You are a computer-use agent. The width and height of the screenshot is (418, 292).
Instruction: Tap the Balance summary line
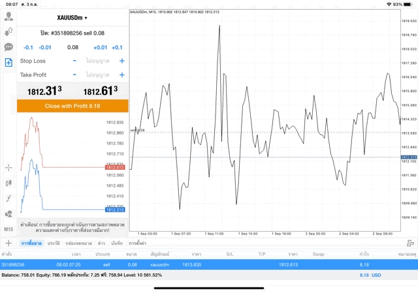[x=82, y=275]
